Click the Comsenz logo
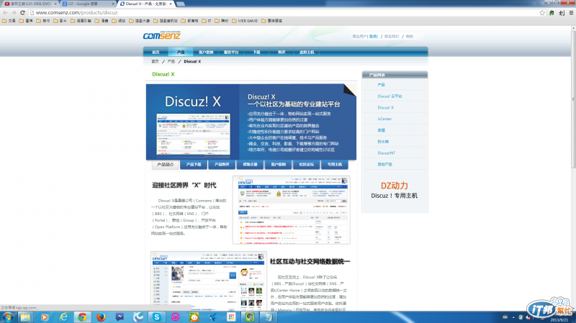576x323 pixels. [161, 35]
